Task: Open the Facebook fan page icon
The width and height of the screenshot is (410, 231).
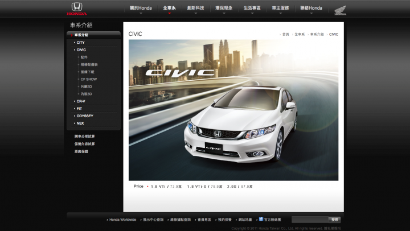Action: [261, 219]
